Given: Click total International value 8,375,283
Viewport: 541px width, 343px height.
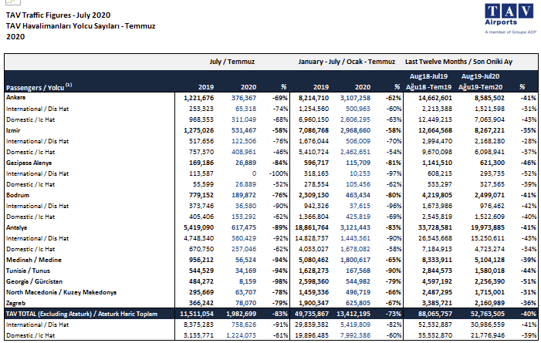Looking at the screenshot, I should tap(199, 325).
